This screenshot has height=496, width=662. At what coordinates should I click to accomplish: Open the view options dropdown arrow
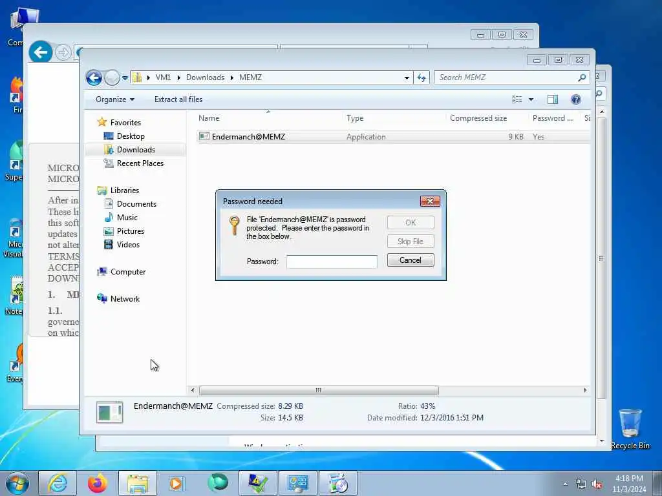click(x=531, y=99)
